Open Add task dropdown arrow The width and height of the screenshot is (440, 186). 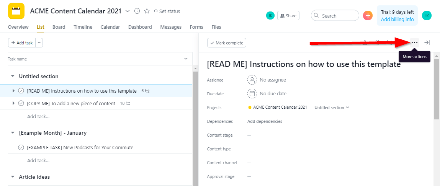point(39,43)
